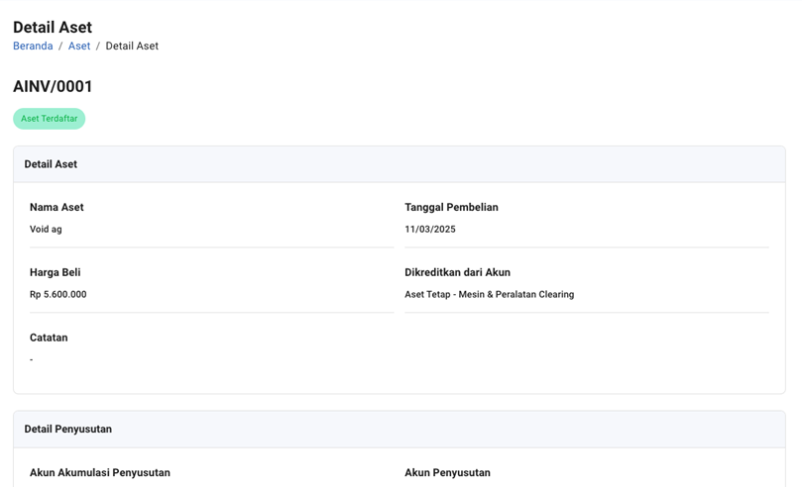This screenshot has height=487, width=802.
Task: Open the Aset breadcrumb link
Action: [x=79, y=47]
